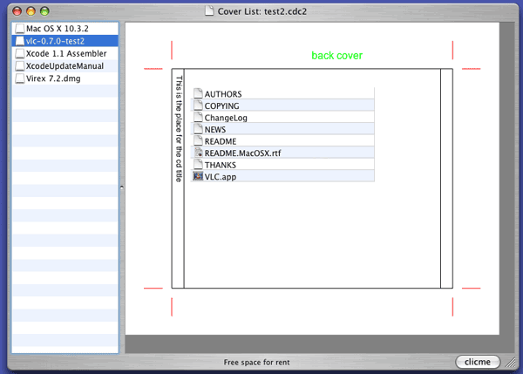
Task: Click the Virex 7.2.dmg file icon
Action: (19, 78)
